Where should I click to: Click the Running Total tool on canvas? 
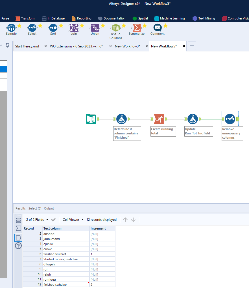pyautogui.click(x=159, y=119)
